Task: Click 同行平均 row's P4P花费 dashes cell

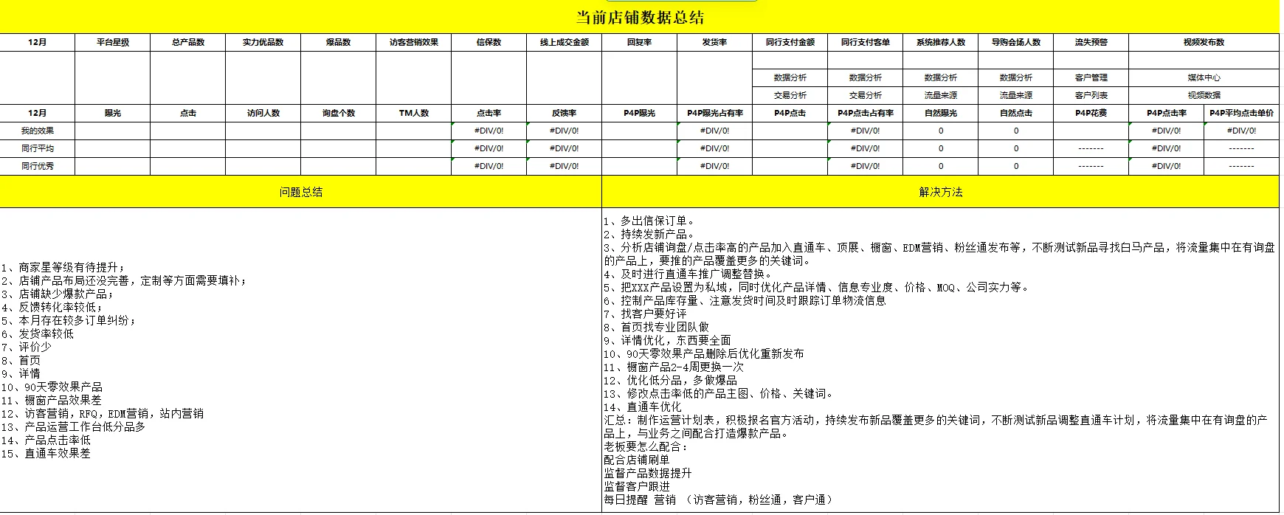Action: pyautogui.click(x=1091, y=148)
